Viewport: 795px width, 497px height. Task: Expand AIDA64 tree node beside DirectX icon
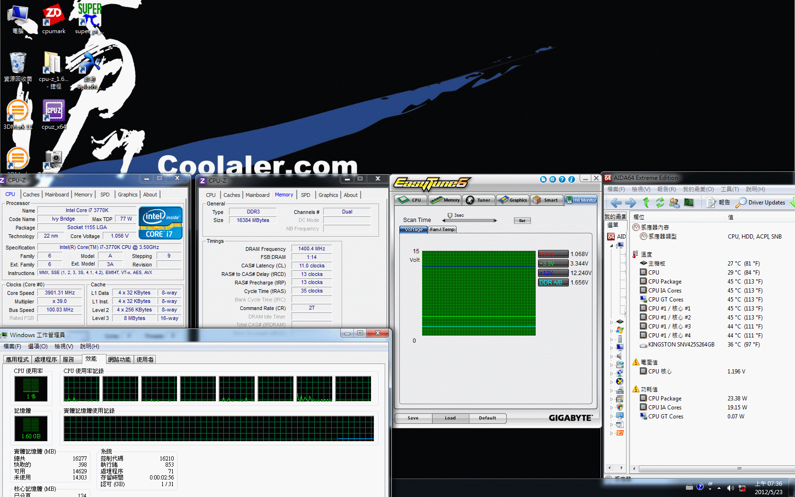point(611,382)
